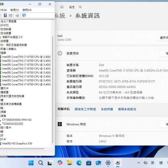This screenshot has width=168, height=168.
Task: Open the 進階系統設定 link
Action: coord(127,109)
